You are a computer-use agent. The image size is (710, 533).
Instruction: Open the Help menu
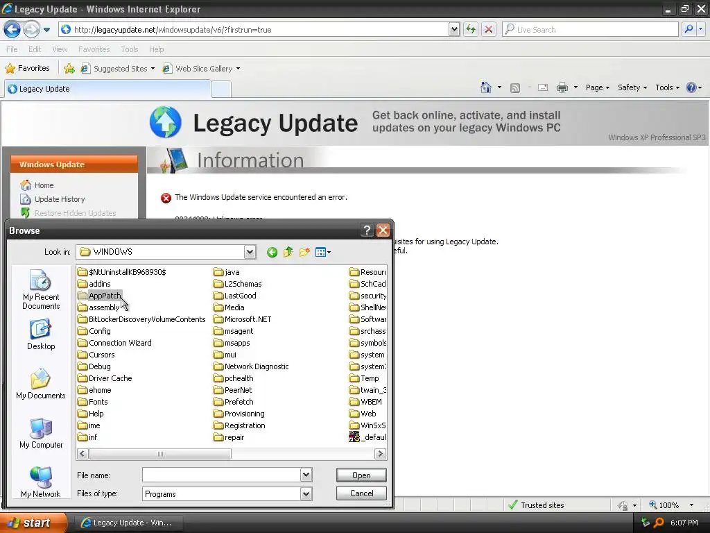(x=156, y=49)
